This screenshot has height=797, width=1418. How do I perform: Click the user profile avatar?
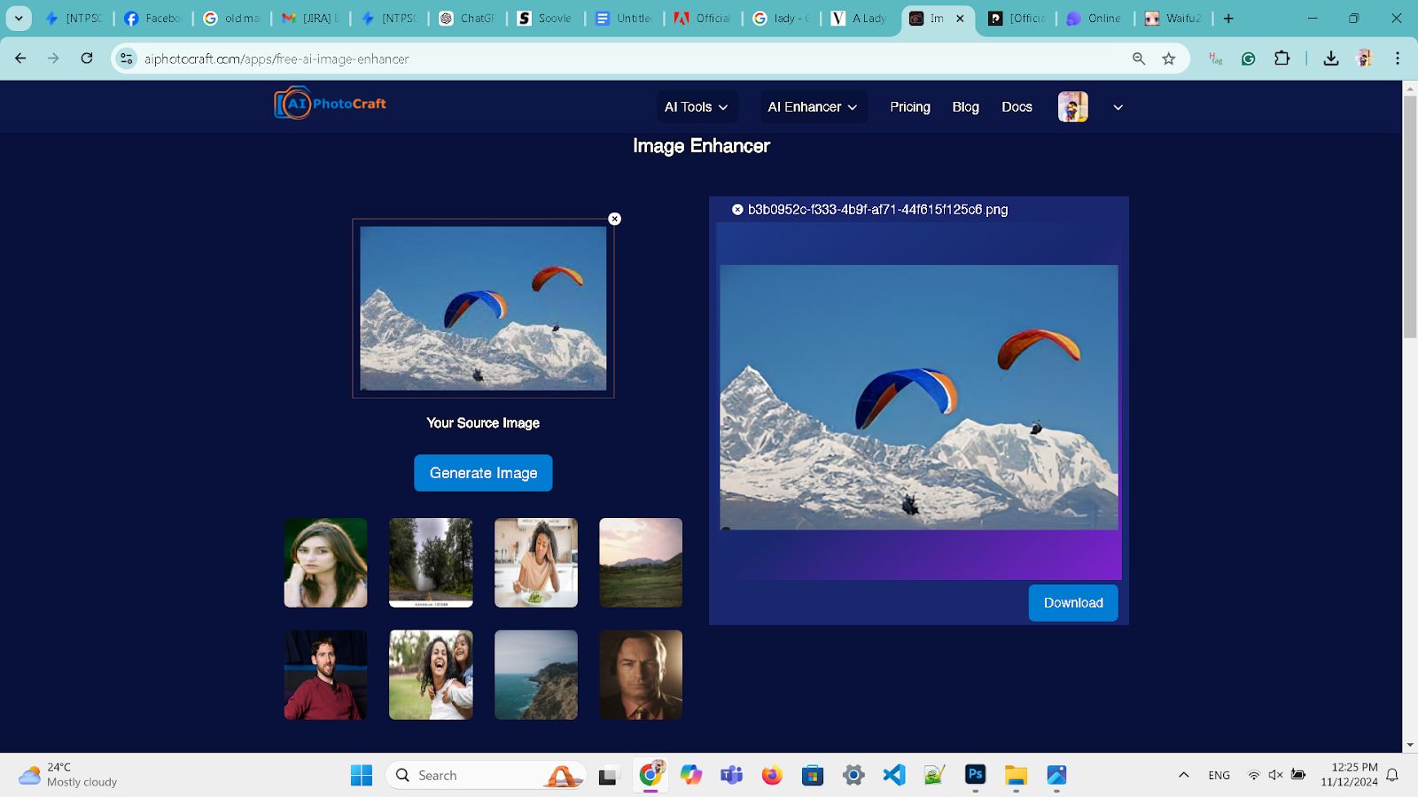(1073, 107)
